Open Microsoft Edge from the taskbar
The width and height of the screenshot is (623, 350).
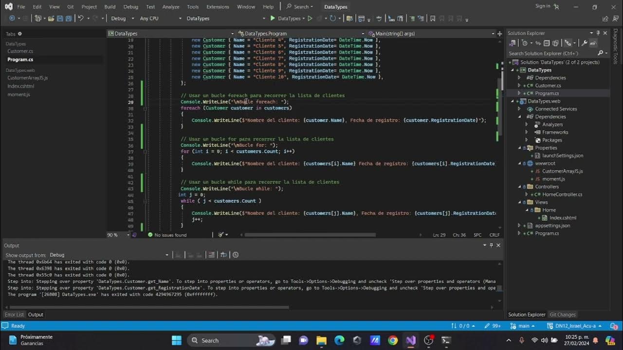click(339, 340)
